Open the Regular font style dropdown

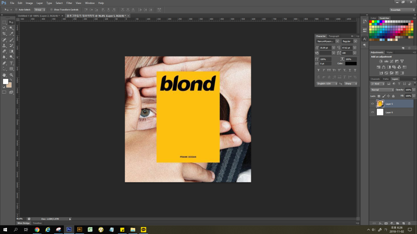[355, 41]
